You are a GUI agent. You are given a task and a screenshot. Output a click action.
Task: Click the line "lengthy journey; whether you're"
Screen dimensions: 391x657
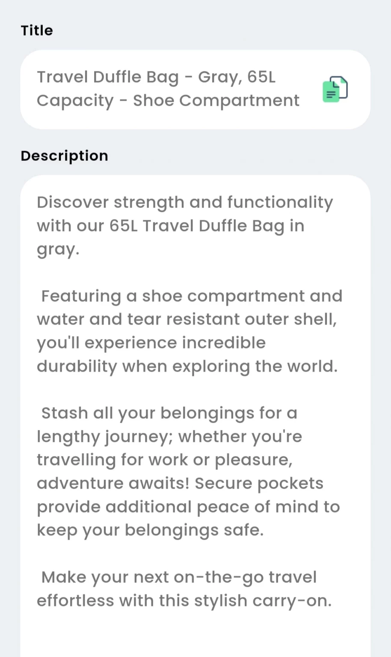pyautogui.click(x=169, y=437)
